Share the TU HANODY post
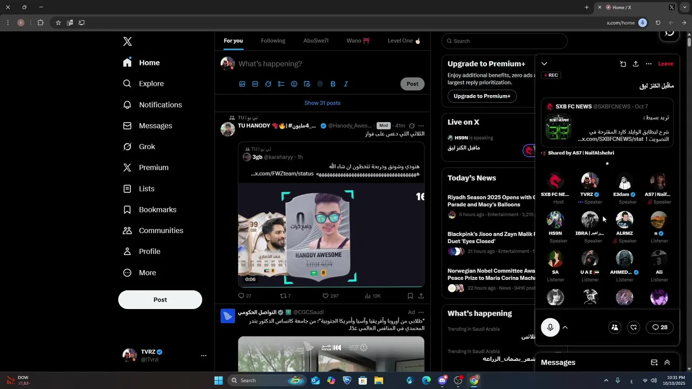692x389 pixels. (x=421, y=296)
